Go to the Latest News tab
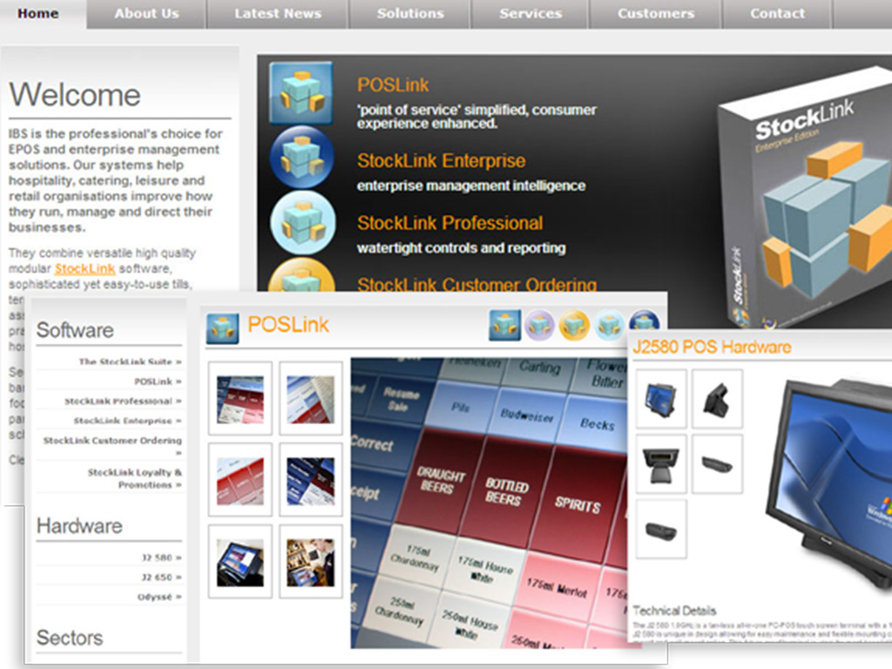Viewport: 892px width, 669px height. pyautogui.click(x=278, y=14)
